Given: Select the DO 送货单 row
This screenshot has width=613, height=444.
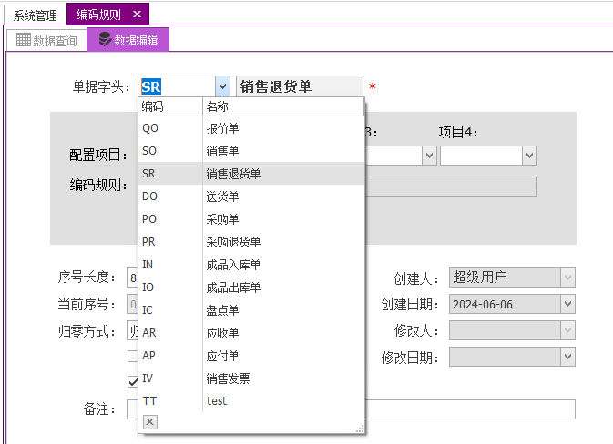Looking at the screenshot, I should [x=251, y=196].
